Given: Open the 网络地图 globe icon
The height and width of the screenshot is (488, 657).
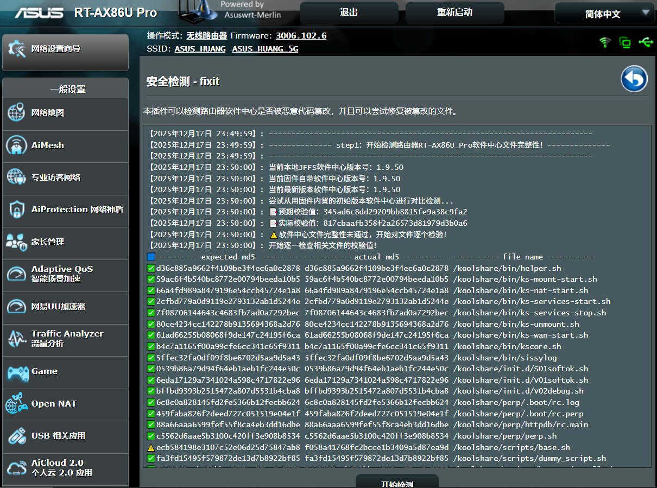Looking at the screenshot, I should pyautogui.click(x=17, y=113).
